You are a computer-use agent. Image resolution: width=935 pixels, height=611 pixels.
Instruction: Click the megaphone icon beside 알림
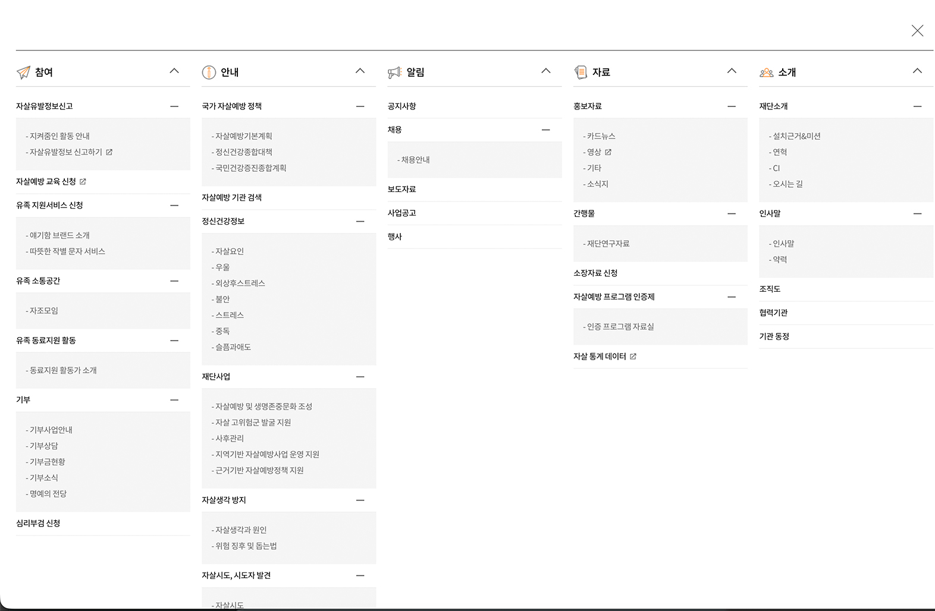394,73
